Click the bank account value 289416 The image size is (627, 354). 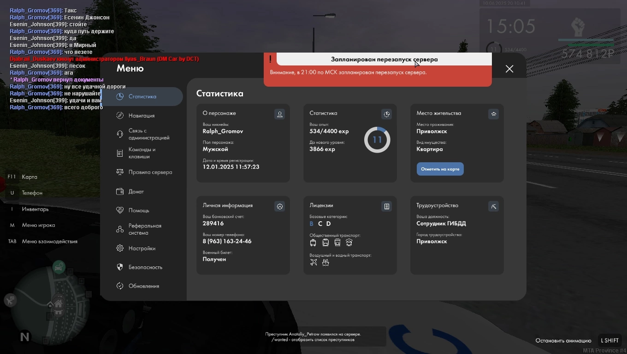[213, 223]
